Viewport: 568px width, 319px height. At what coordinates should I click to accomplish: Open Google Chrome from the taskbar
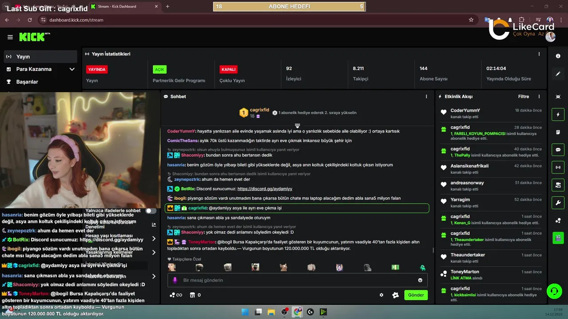[x=297, y=312]
